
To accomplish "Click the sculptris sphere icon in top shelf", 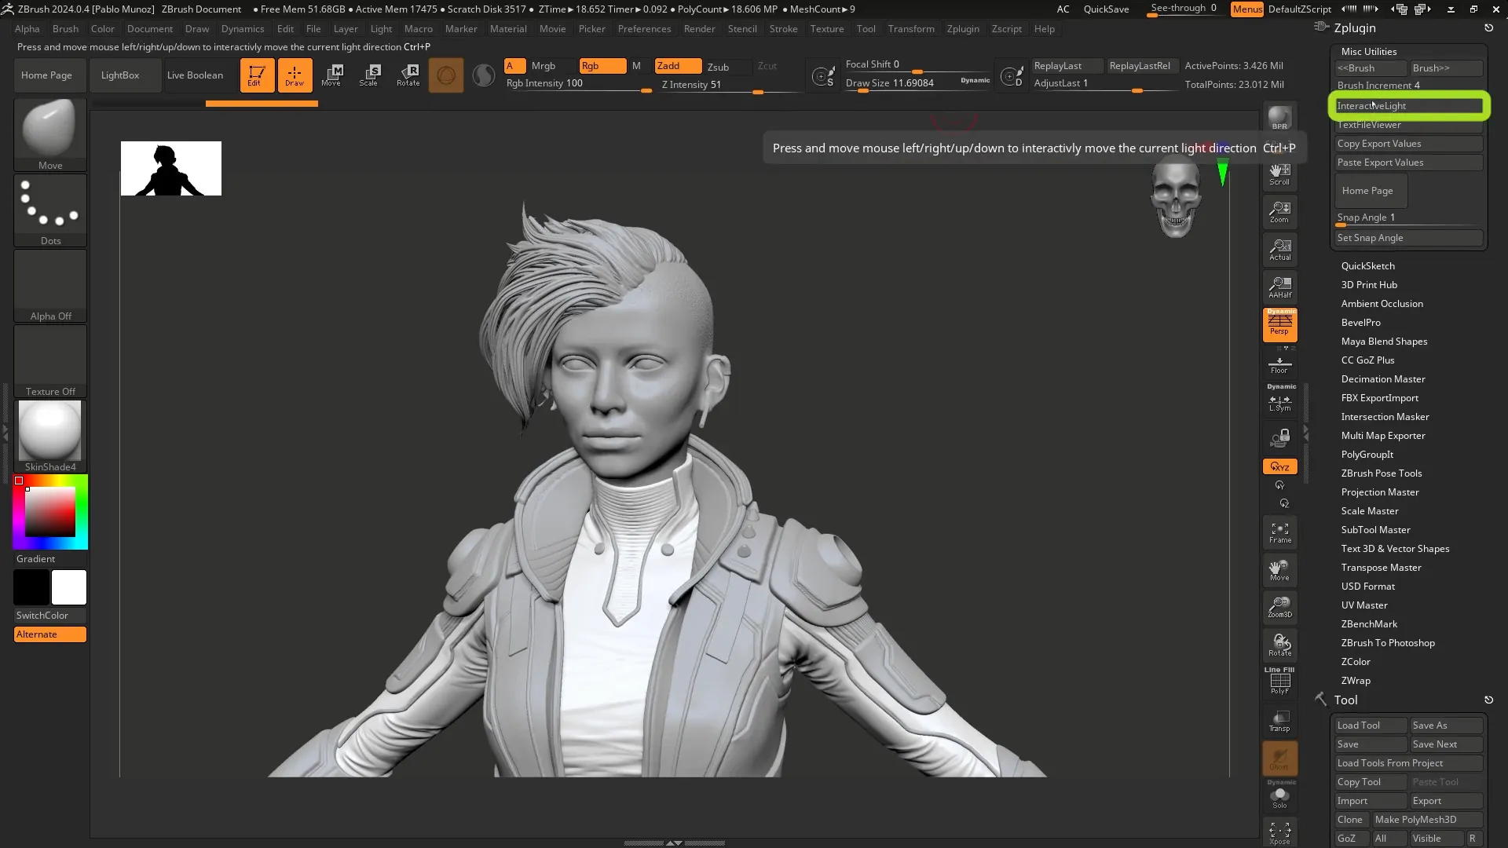I will tap(446, 75).
